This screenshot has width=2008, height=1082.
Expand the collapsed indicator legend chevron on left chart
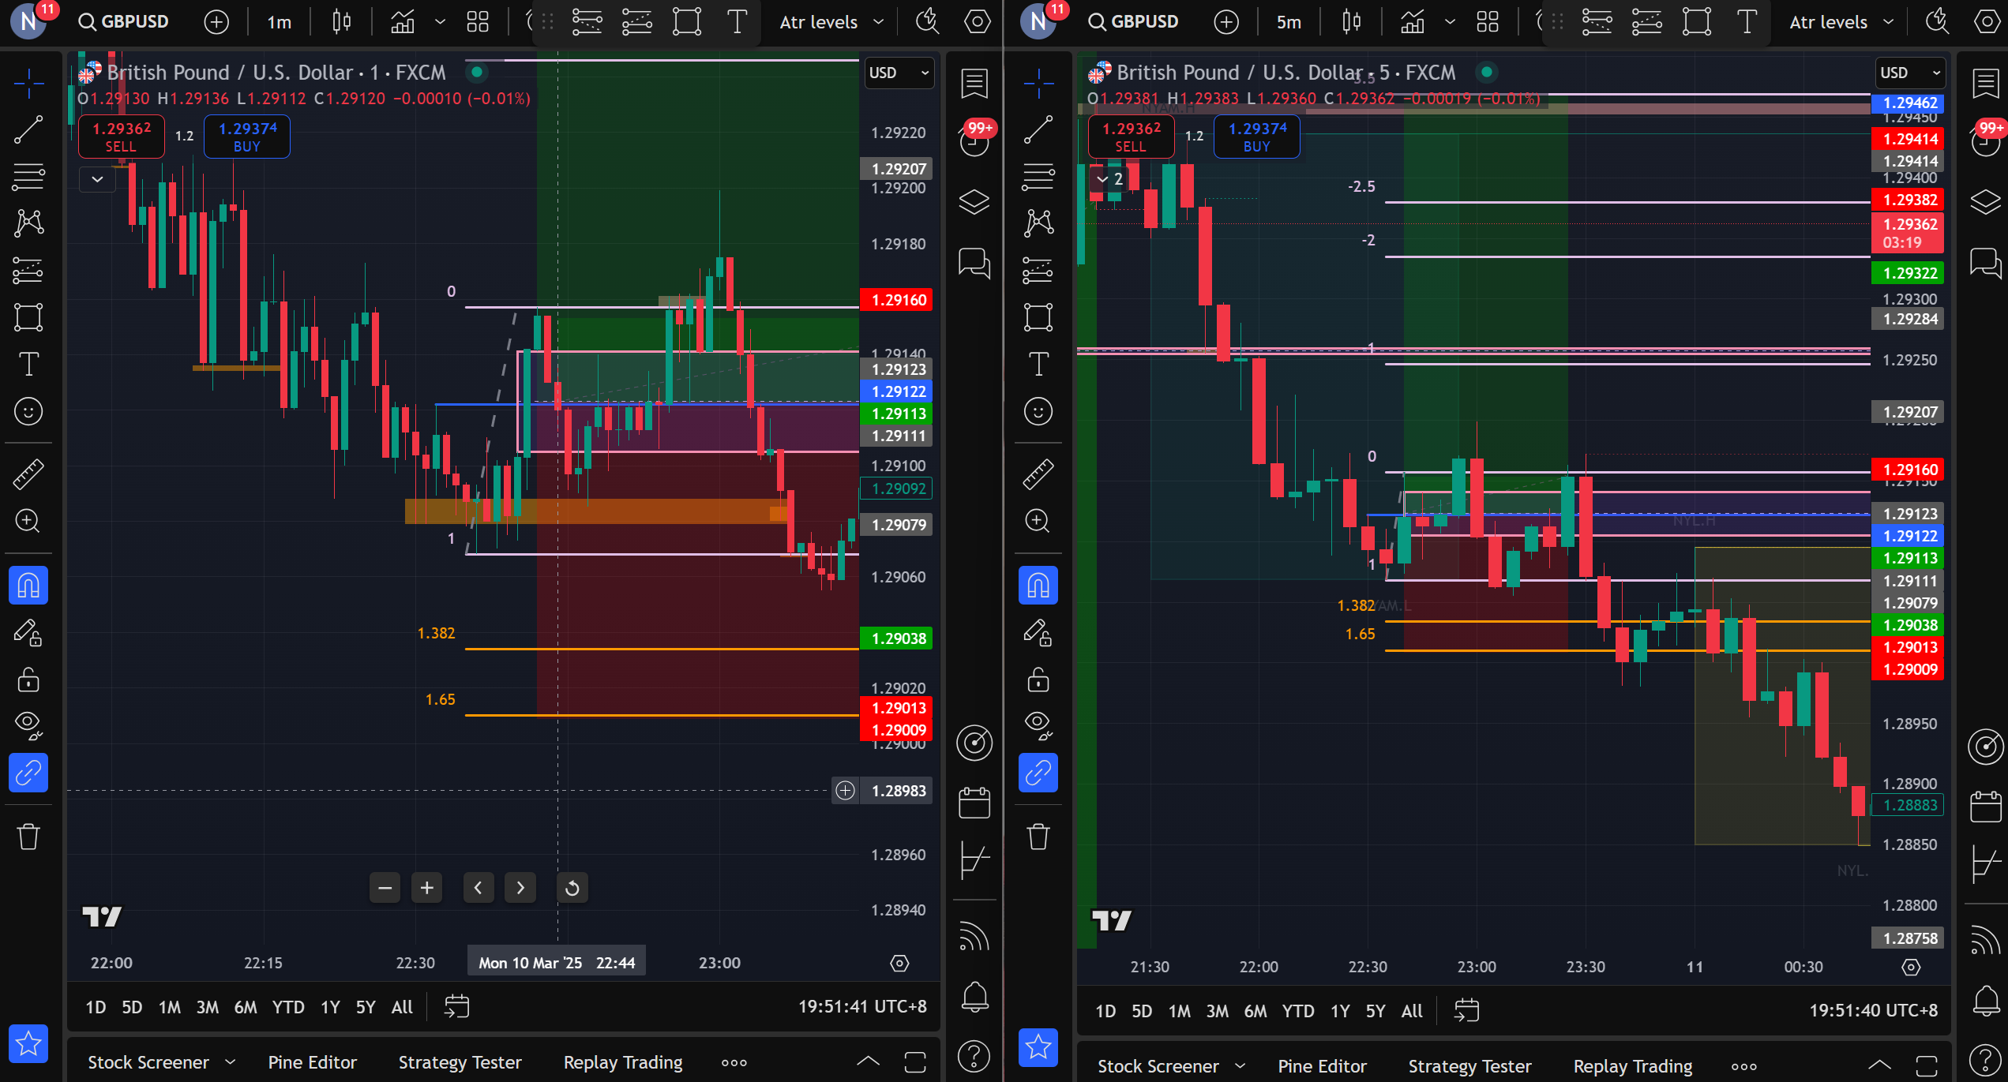point(97,179)
